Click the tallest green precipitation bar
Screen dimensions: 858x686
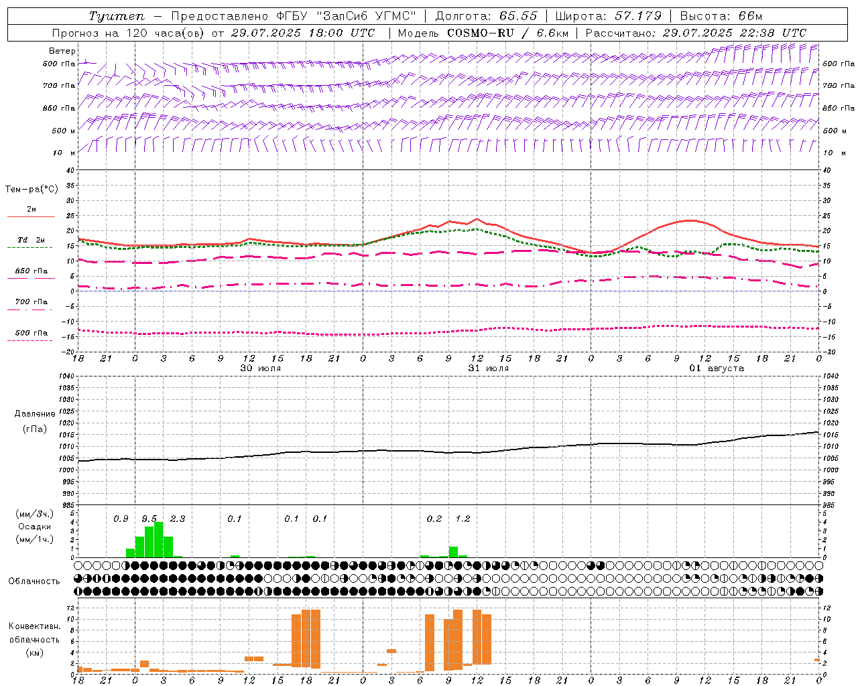pos(159,540)
